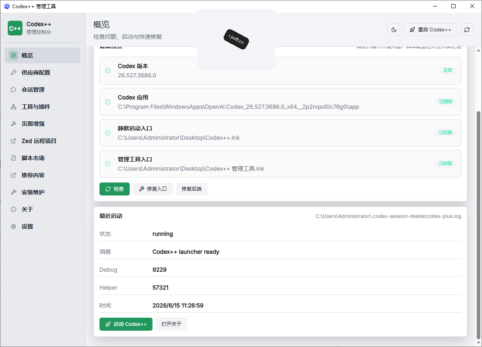Open 供应商配置 in the sidebar
Viewport: 482px width, 347px height.
[x=42, y=72]
